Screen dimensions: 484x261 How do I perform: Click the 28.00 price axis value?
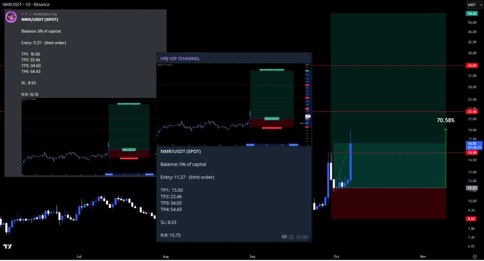472,87
